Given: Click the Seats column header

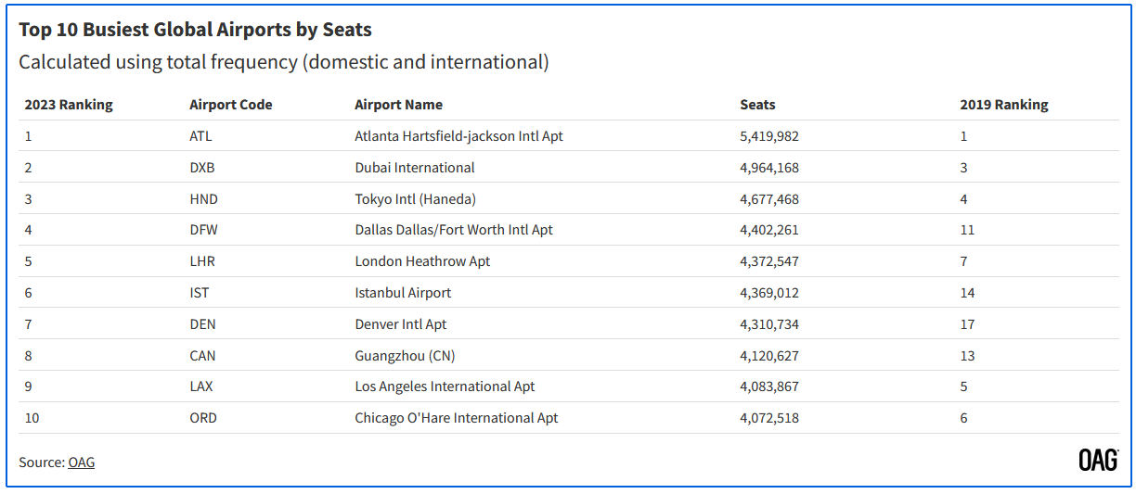Looking at the screenshot, I should pyautogui.click(x=757, y=105).
